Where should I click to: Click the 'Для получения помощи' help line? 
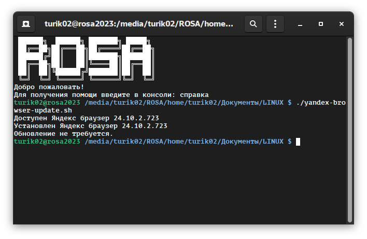coord(111,95)
